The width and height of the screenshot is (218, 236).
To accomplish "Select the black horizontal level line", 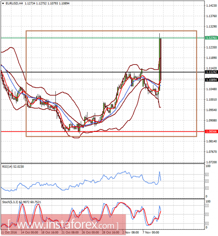I will (x=103, y=72).
